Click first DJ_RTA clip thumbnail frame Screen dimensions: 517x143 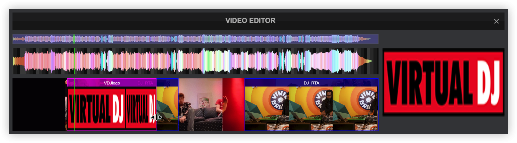[267, 108]
